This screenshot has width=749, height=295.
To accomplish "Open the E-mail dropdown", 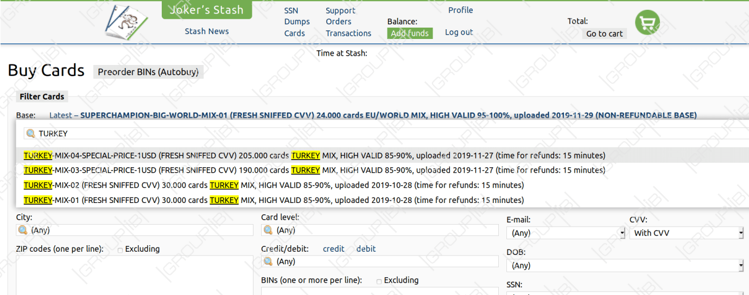I will click(566, 233).
